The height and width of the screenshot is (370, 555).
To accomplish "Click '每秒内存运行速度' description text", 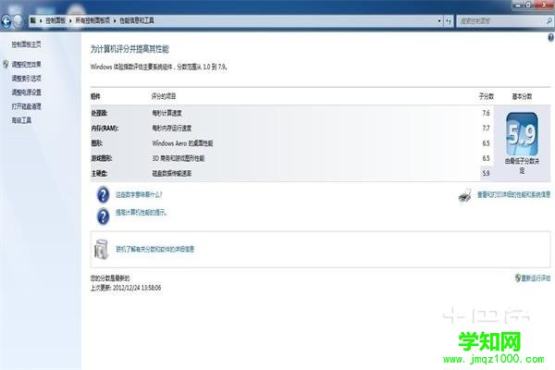I will pos(172,129).
